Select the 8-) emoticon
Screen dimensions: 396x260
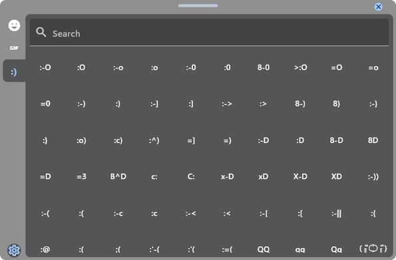tap(300, 104)
